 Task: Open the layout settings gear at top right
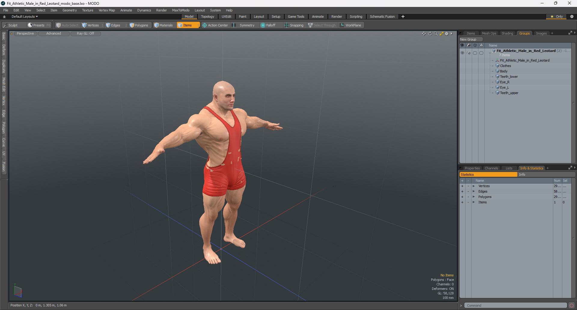coord(572,17)
